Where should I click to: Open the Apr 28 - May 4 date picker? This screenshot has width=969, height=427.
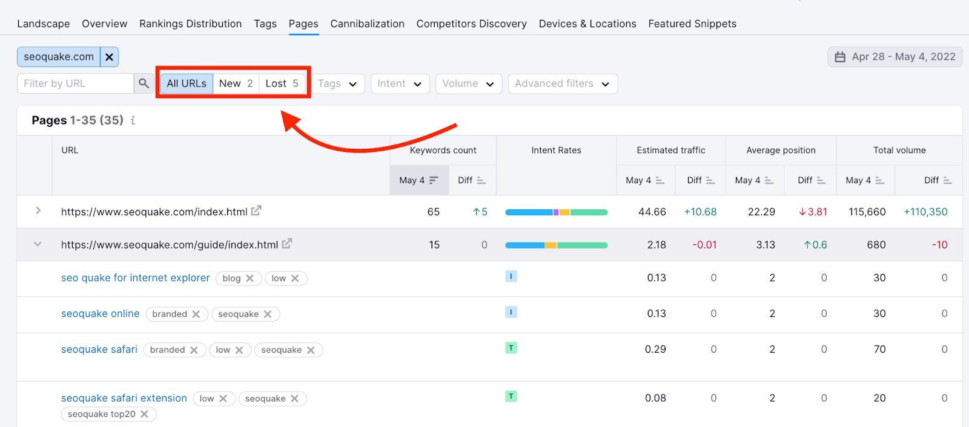pos(895,57)
